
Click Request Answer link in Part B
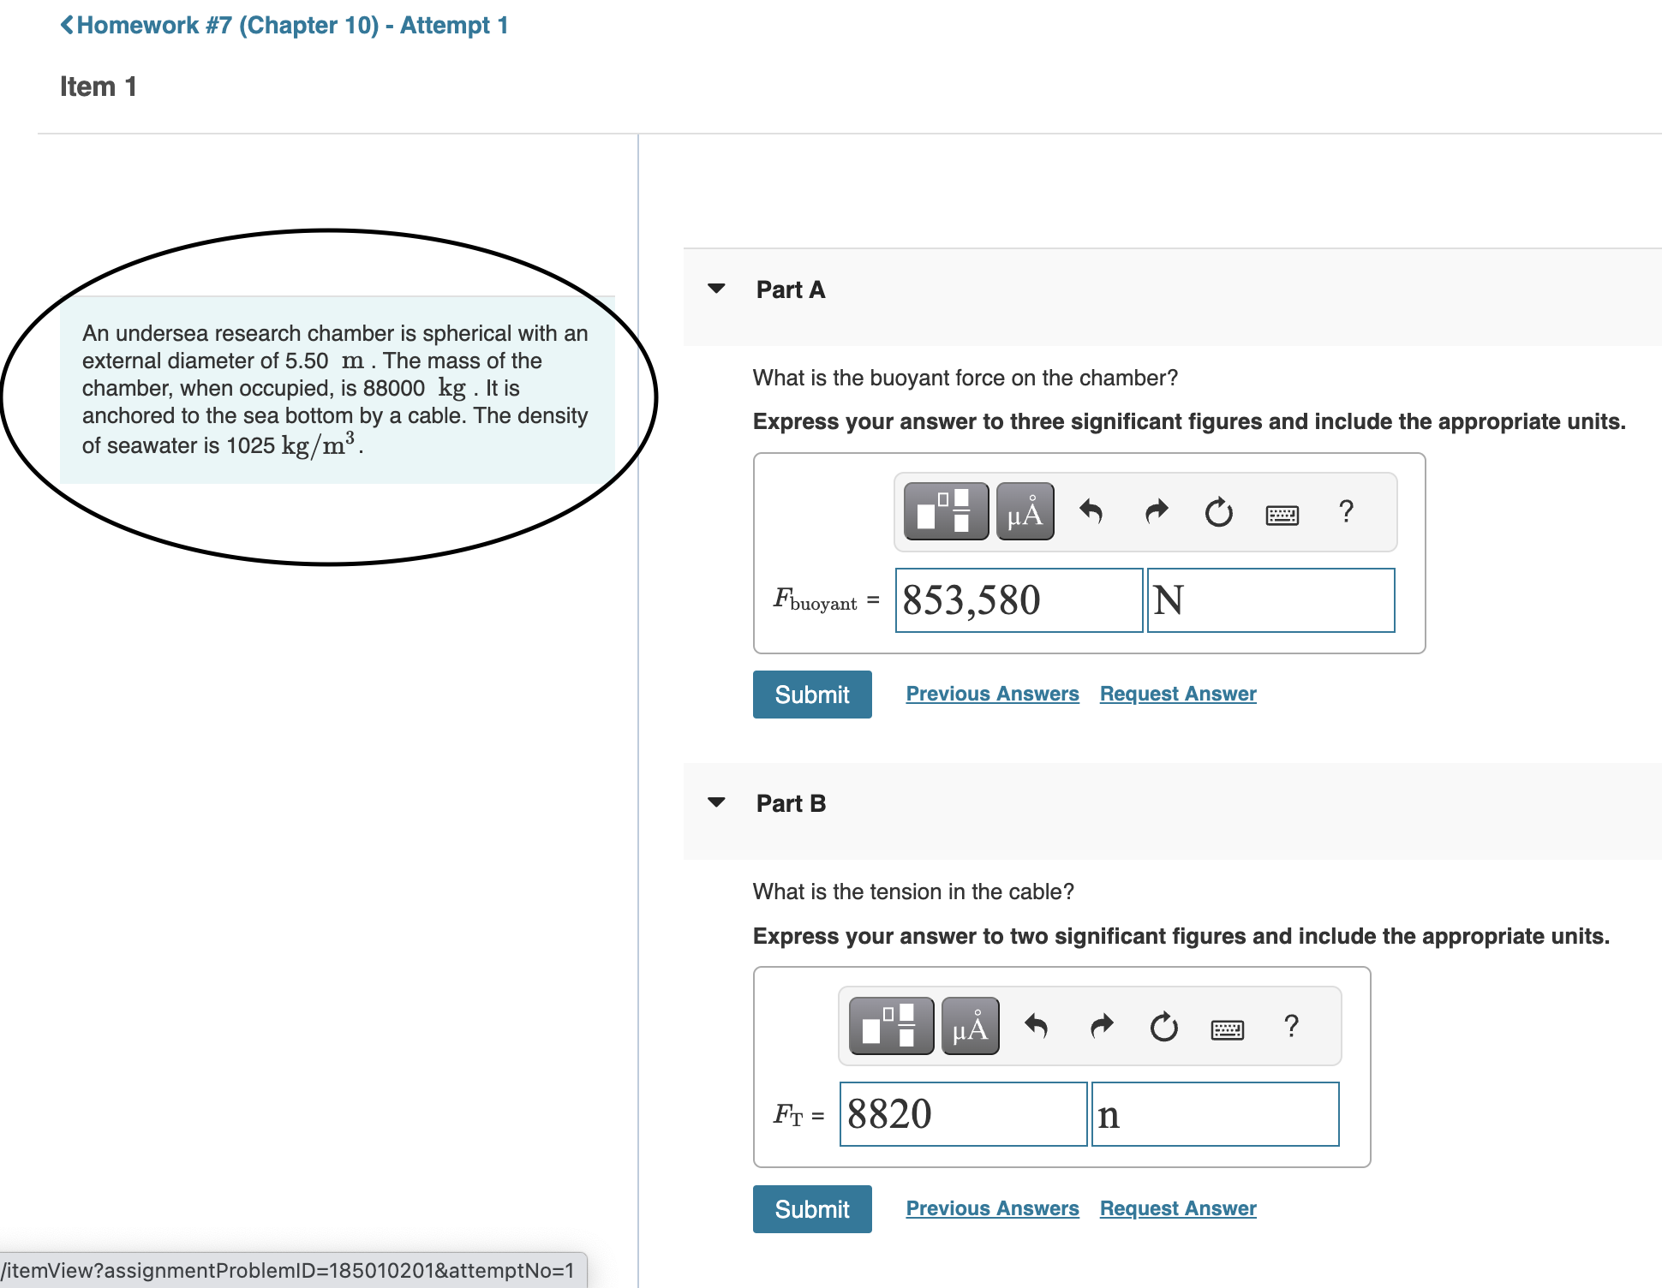pyautogui.click(x=1177, y=1208)
